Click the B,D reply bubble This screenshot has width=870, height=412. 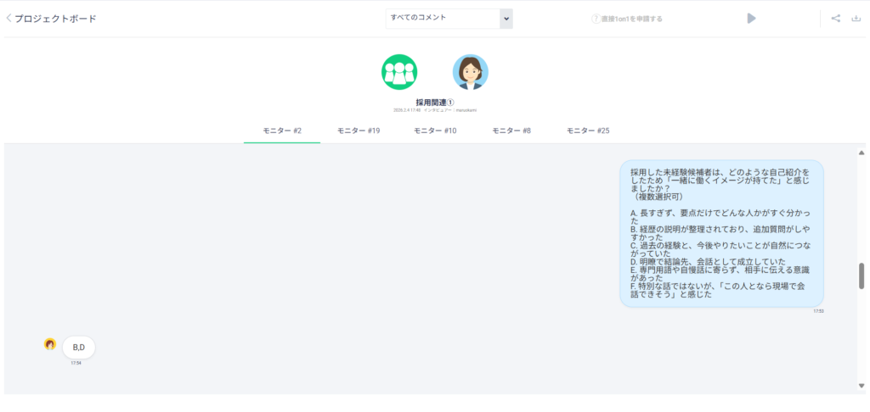79,348
